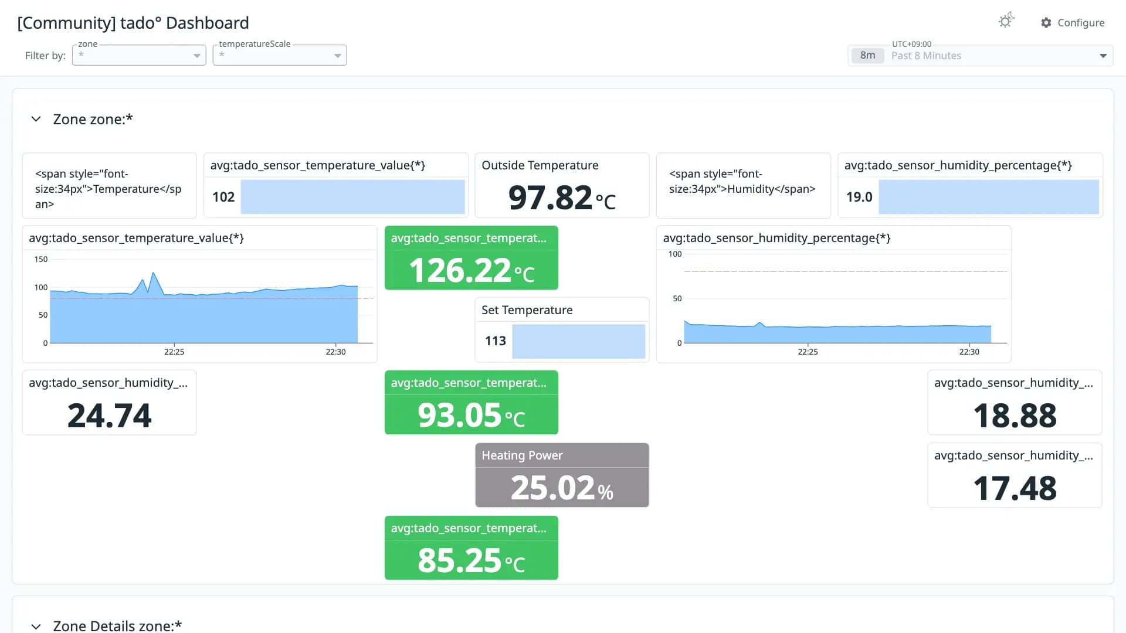Click the 85.25 °C green widget
Screen dimensions: 1126x633
472,548
